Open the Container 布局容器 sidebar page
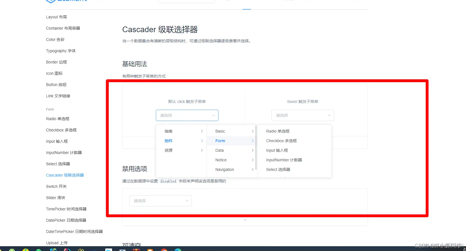466x251 pixels. tap(63, 28)
